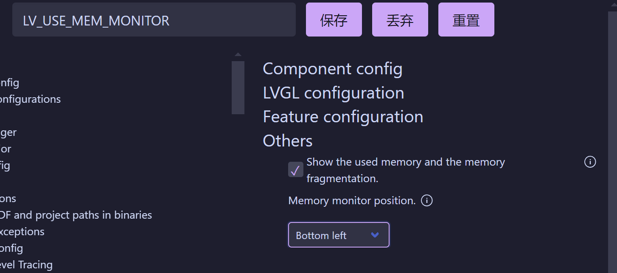Click the sidebar scrollbar thumb
Screen dimensions: 617x273
238,87
